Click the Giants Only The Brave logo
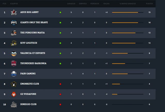Viewport: 165px width, 112px height. tap(14, 22)
